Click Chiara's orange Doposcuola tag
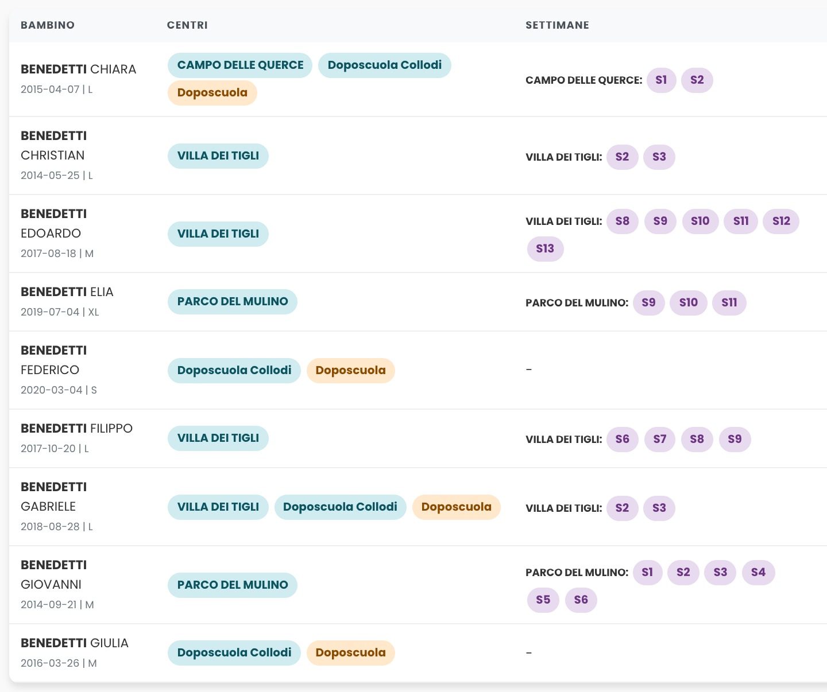Screen dimensions: 827x692 pos(212,93)
